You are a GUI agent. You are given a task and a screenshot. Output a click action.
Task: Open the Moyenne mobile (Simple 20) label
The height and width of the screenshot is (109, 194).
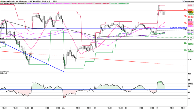pos(83,3)
